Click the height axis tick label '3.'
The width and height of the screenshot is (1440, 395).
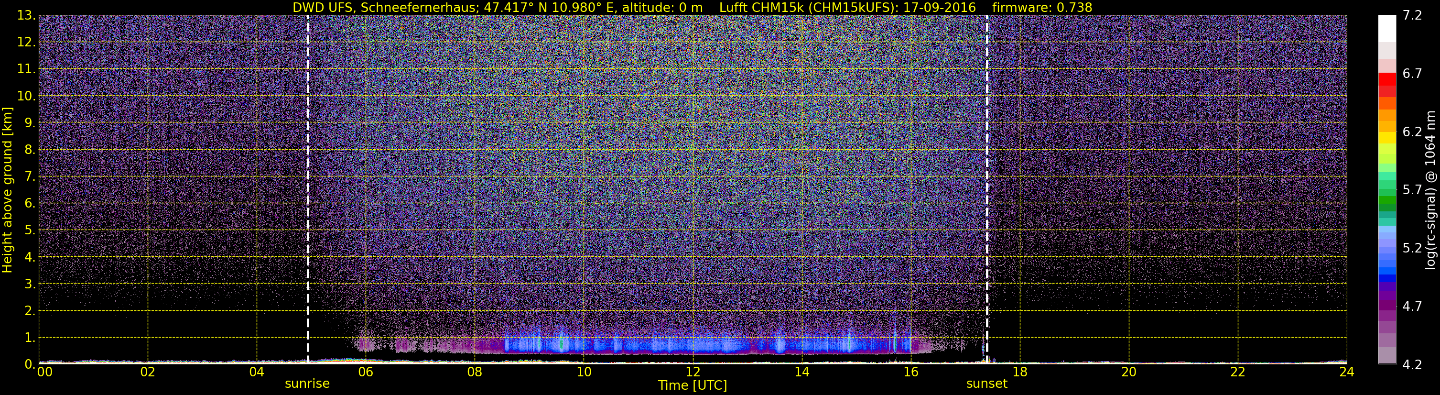pos(30,284)
